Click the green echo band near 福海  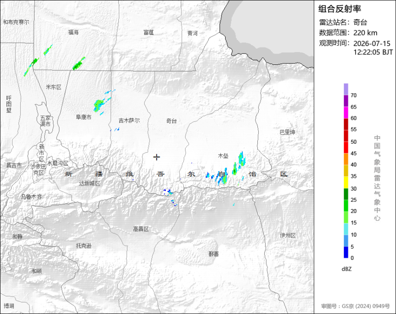click(79, 64)
